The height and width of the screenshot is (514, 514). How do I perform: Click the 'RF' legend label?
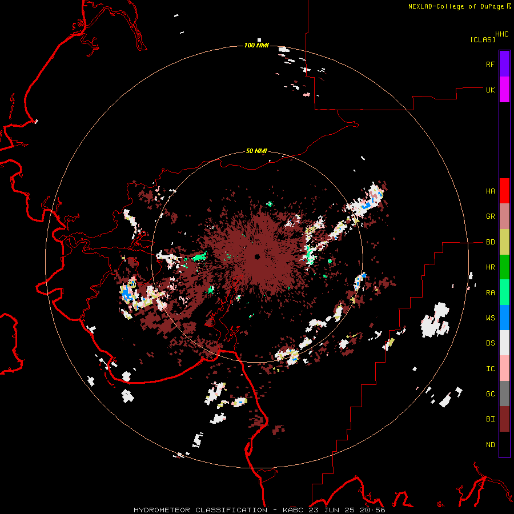click(x=490, y=64)
